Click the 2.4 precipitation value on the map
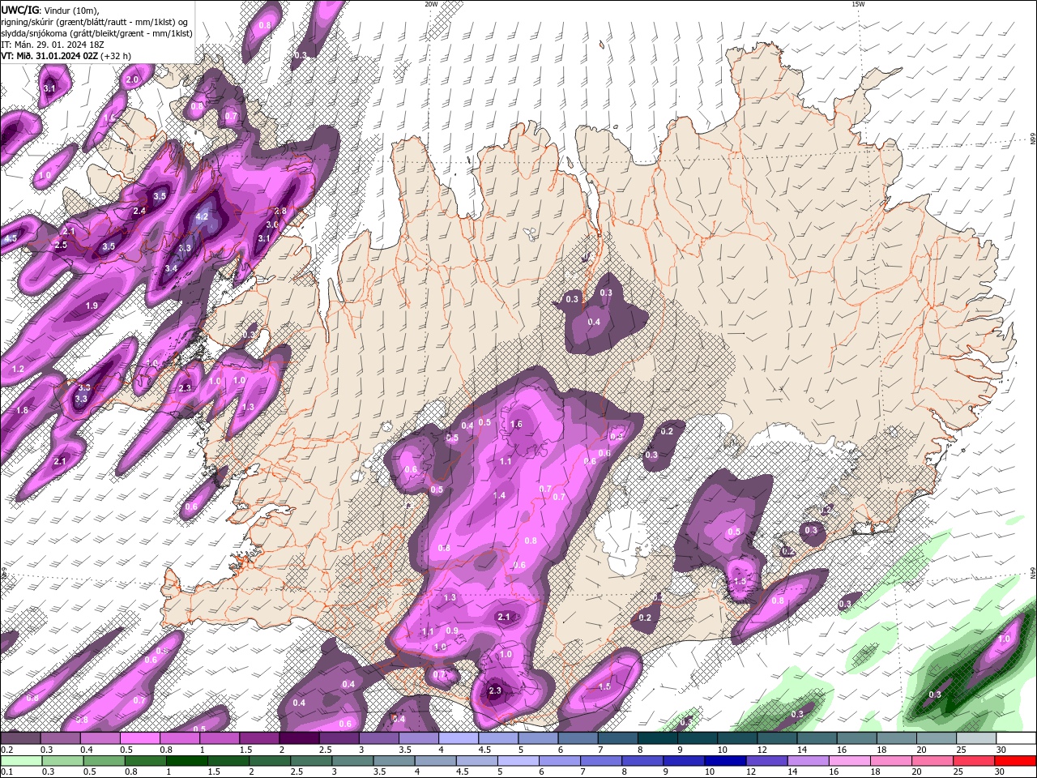 [139, 211]
